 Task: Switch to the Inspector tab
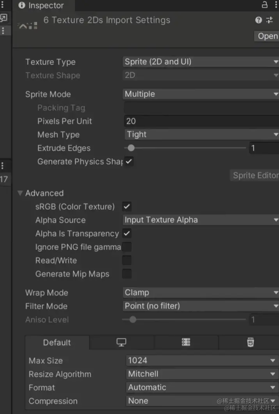[x=43, y=5]
